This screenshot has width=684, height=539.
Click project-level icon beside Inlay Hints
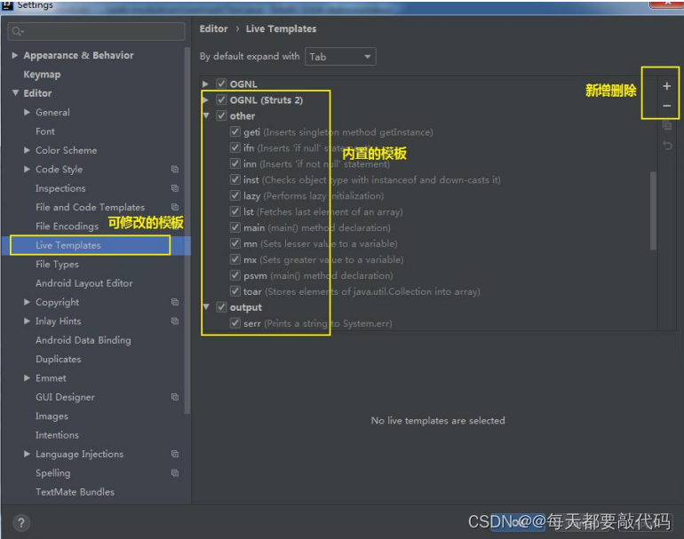coord(175,321)
